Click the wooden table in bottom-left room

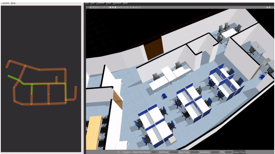pos(94,133)
